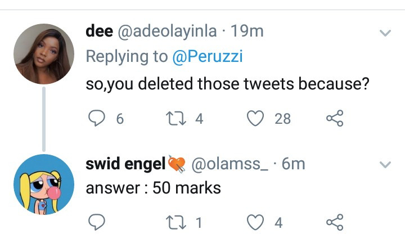Like swid engel's tweet
This screenshot has height=243, width=405.
click(256, 223)
